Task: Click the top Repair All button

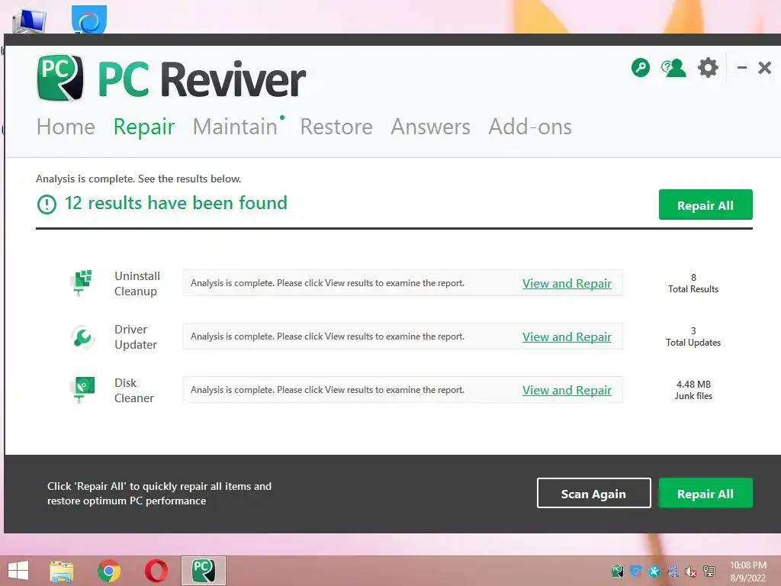Action: tap(705, 204)
